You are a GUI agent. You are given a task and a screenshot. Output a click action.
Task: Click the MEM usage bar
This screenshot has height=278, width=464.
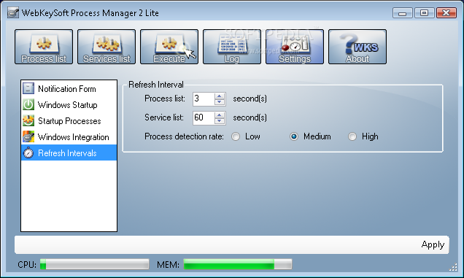tap(238, 264)
